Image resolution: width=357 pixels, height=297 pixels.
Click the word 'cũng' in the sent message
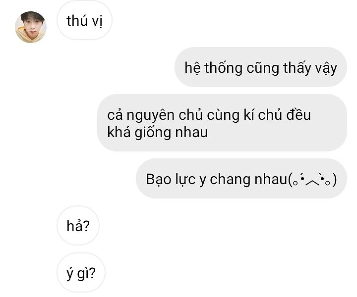263,68
